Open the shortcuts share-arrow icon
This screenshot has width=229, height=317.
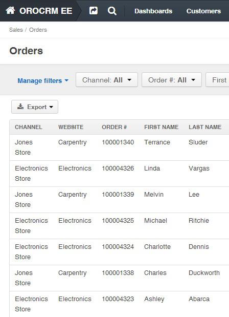point(94,11)
